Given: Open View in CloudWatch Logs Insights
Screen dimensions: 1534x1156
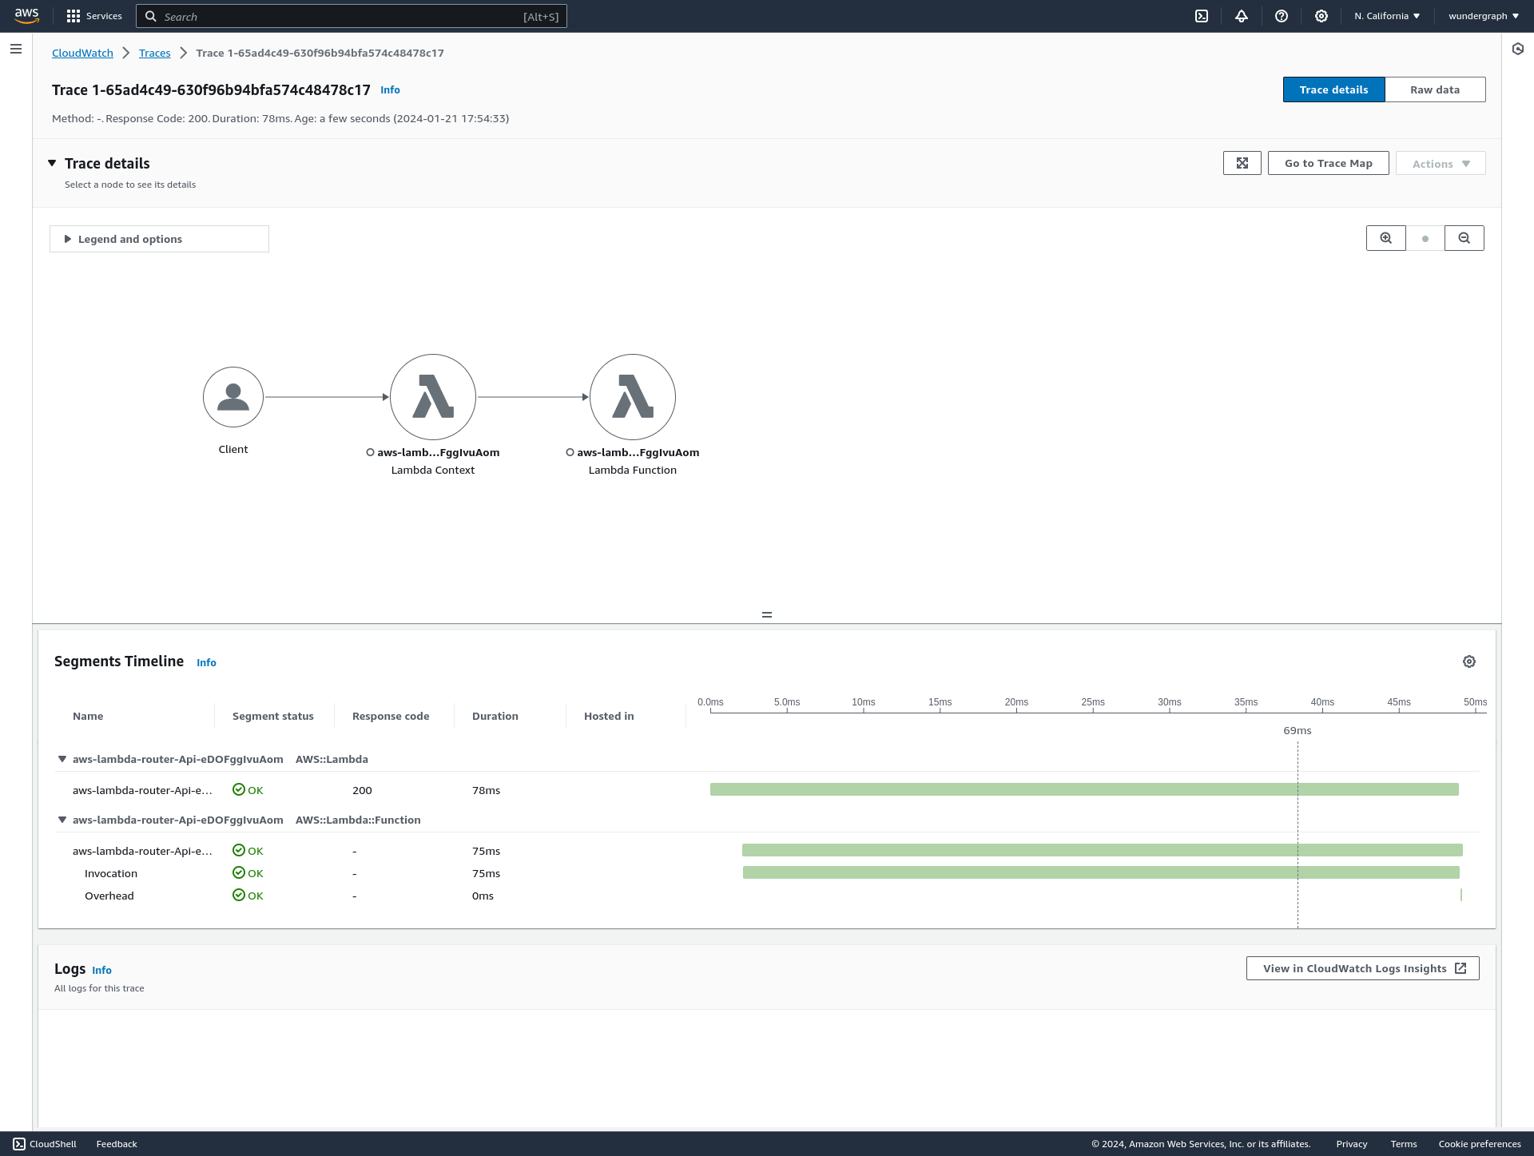Looking at the screenshot, I should click(1362, 967).
